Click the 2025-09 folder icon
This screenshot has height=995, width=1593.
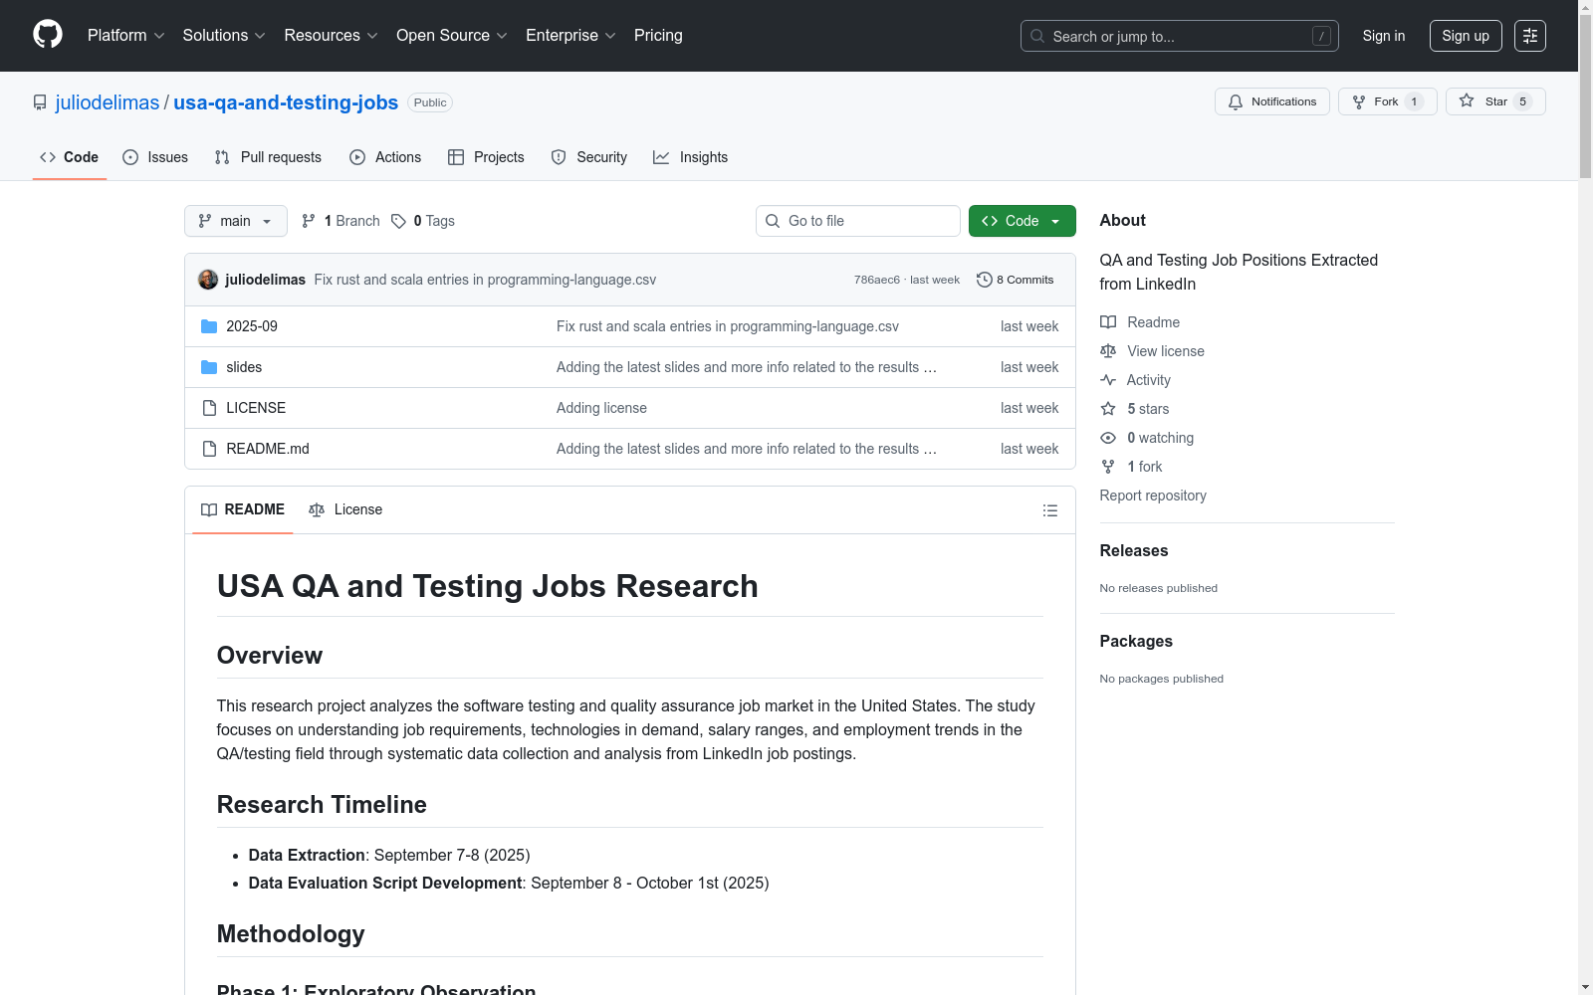click(x=209, y=326)
